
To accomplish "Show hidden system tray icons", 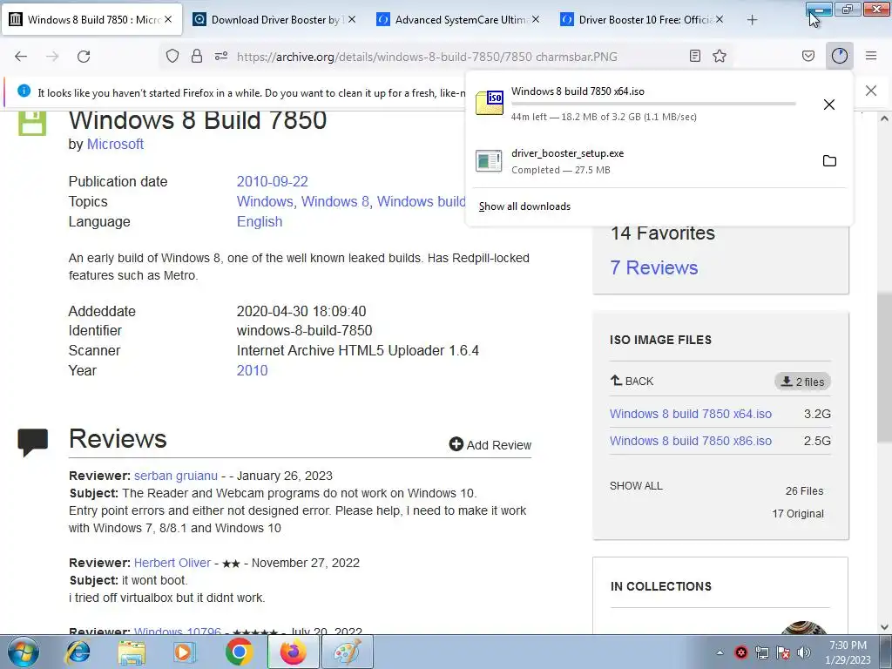I will pos(720,652).
